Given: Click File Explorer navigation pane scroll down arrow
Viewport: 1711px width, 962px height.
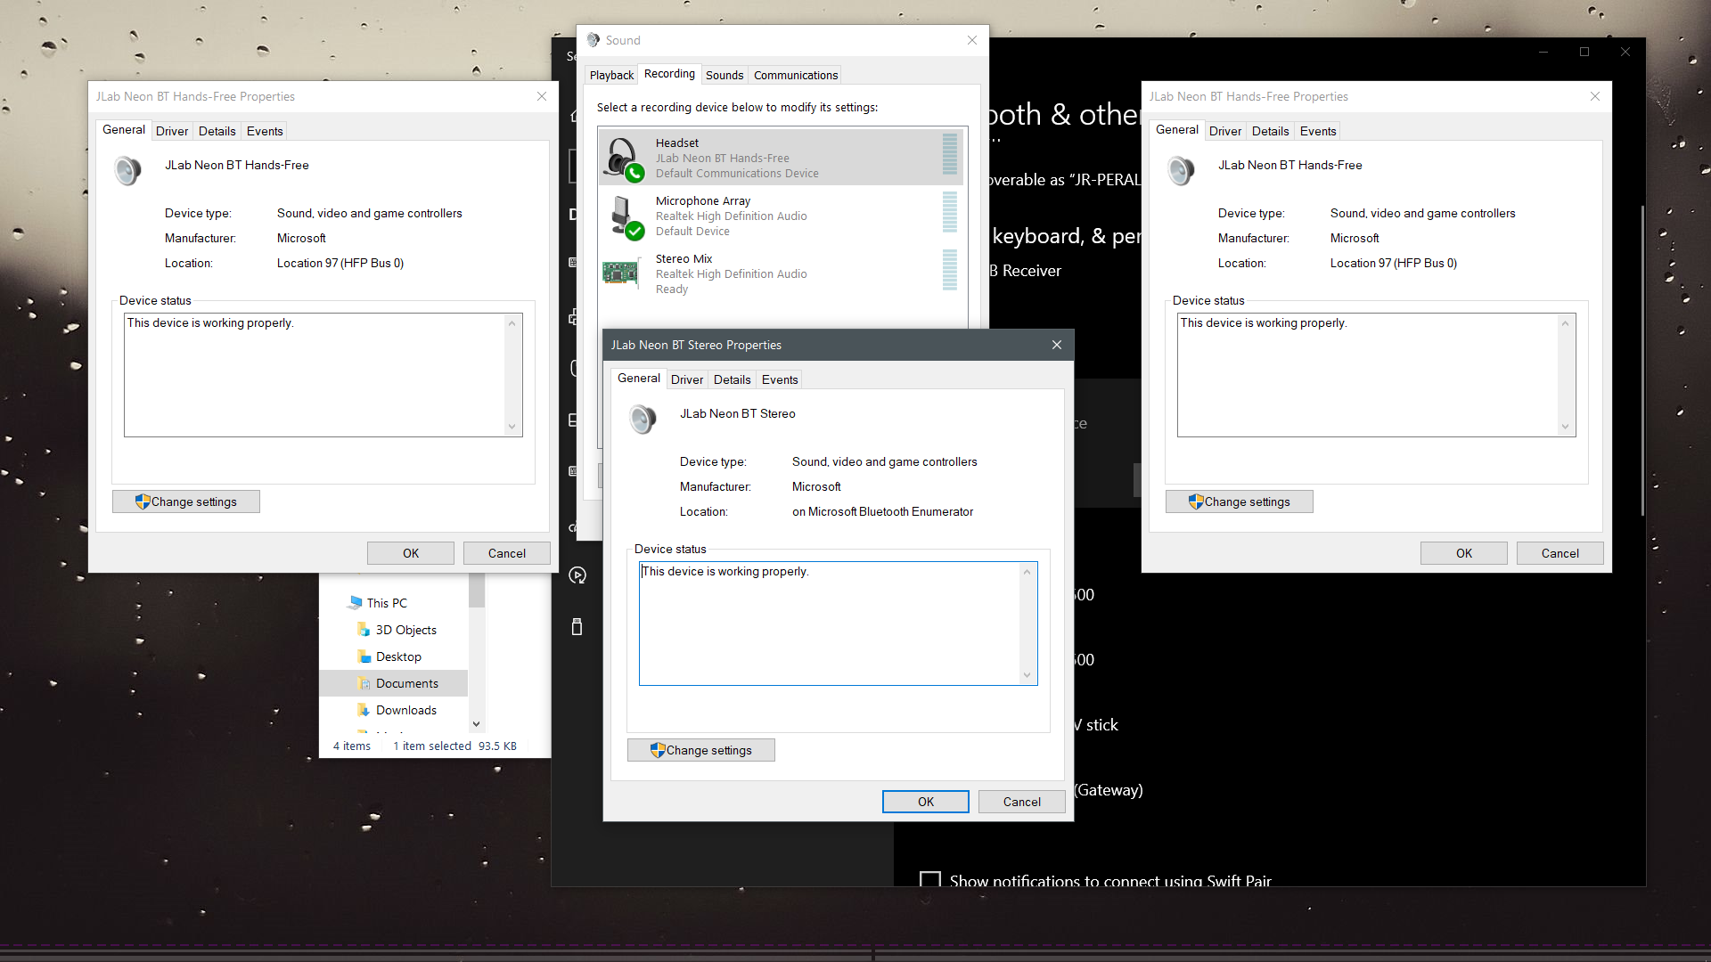Looking at the screenshot, I should 477,724.
